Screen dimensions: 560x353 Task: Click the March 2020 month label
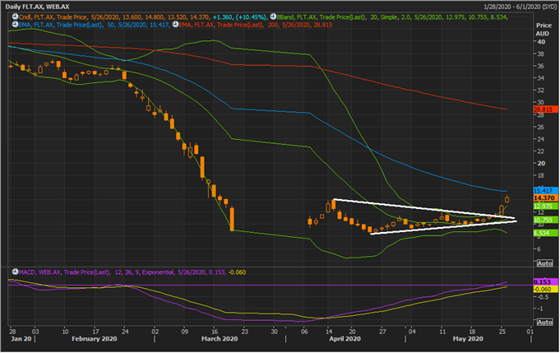pos(220,338)
